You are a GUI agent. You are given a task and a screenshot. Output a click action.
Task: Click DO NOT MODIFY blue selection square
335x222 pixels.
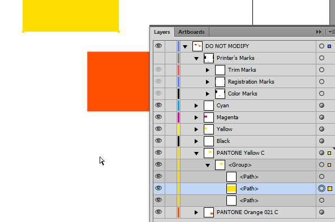coord(329,46)
